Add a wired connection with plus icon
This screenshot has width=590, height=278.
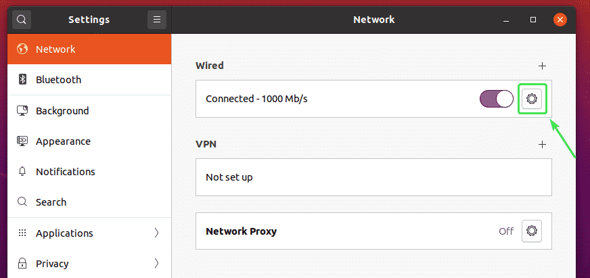(542, 66)
